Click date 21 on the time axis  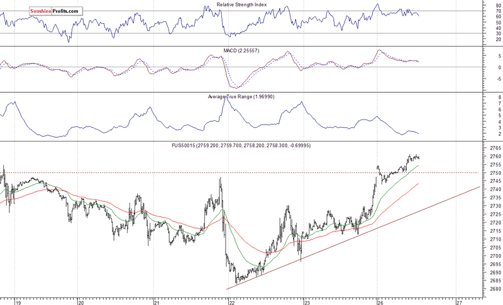[155, 301]
